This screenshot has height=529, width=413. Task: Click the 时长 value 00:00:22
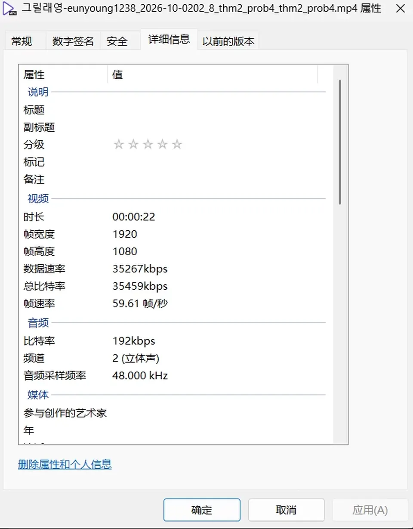(134, 217)
